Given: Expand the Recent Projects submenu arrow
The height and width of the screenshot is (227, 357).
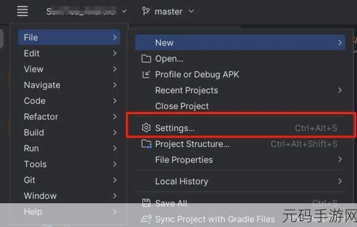Looking at the screenshot, I should point(340,90).
